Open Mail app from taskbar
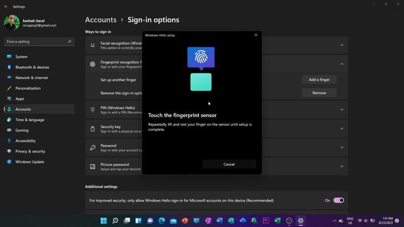404x227 pixels. tap(173, 221)
